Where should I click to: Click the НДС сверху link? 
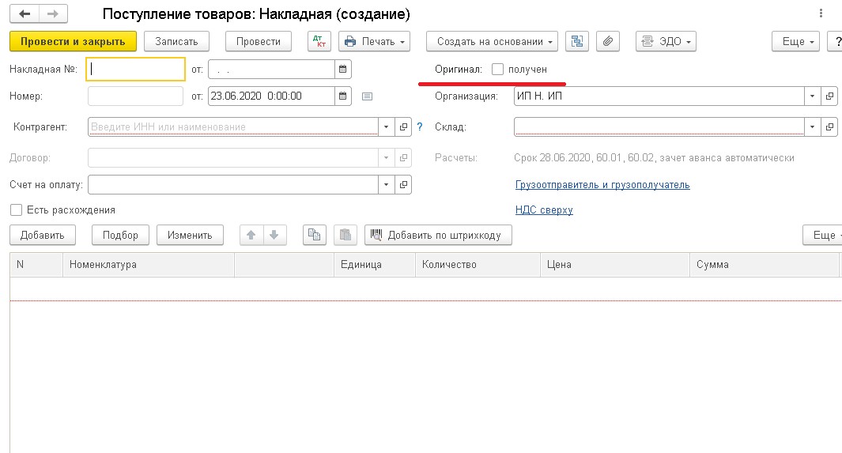click(x=544, y=210)
